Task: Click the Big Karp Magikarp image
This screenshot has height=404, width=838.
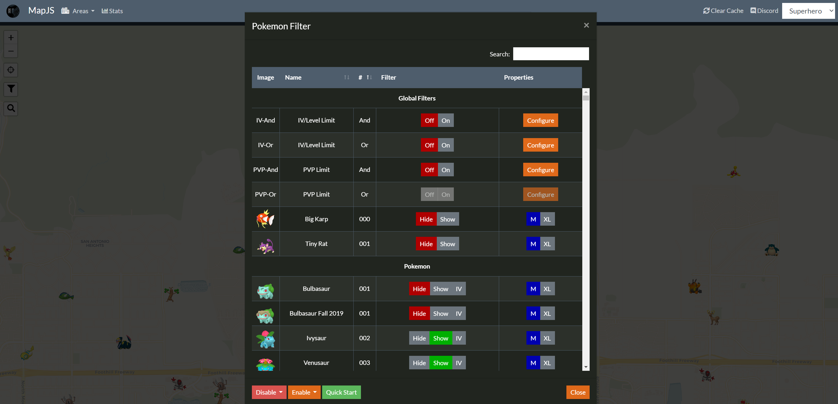Action: point(265,219)
